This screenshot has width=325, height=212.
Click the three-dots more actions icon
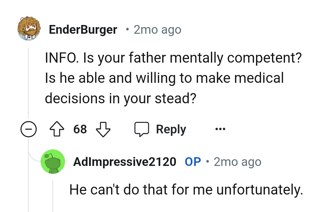click(221, 129)
